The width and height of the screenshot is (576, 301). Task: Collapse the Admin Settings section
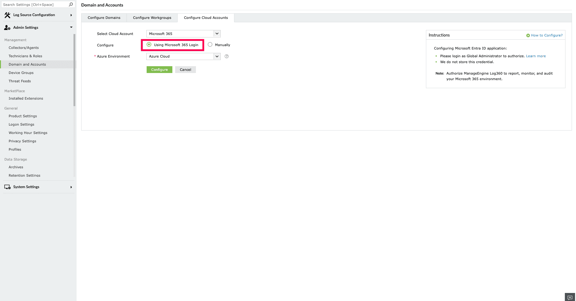coord(71,27)
